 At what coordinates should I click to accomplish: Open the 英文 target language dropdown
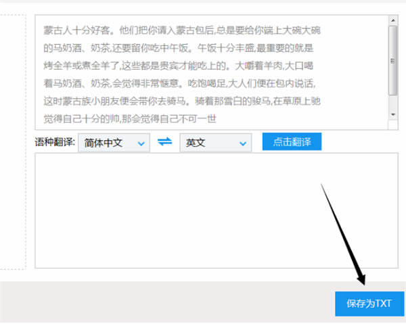[x=215, y=143]
